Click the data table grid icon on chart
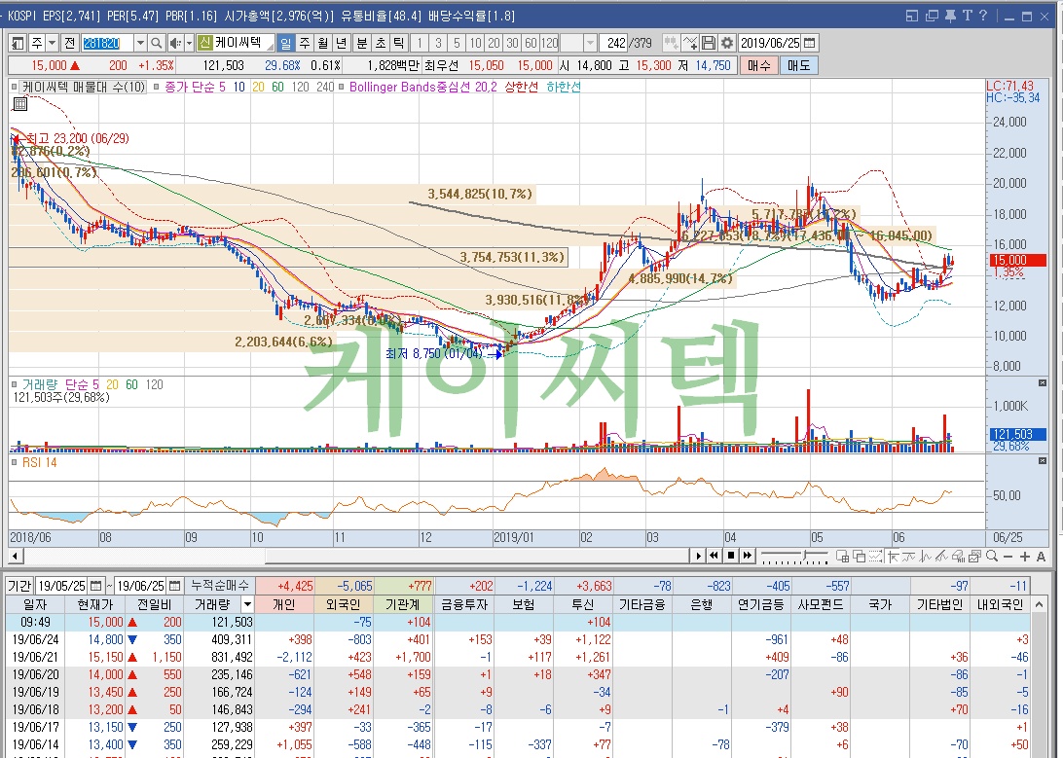1063x758 pixels. click(20, 104)
